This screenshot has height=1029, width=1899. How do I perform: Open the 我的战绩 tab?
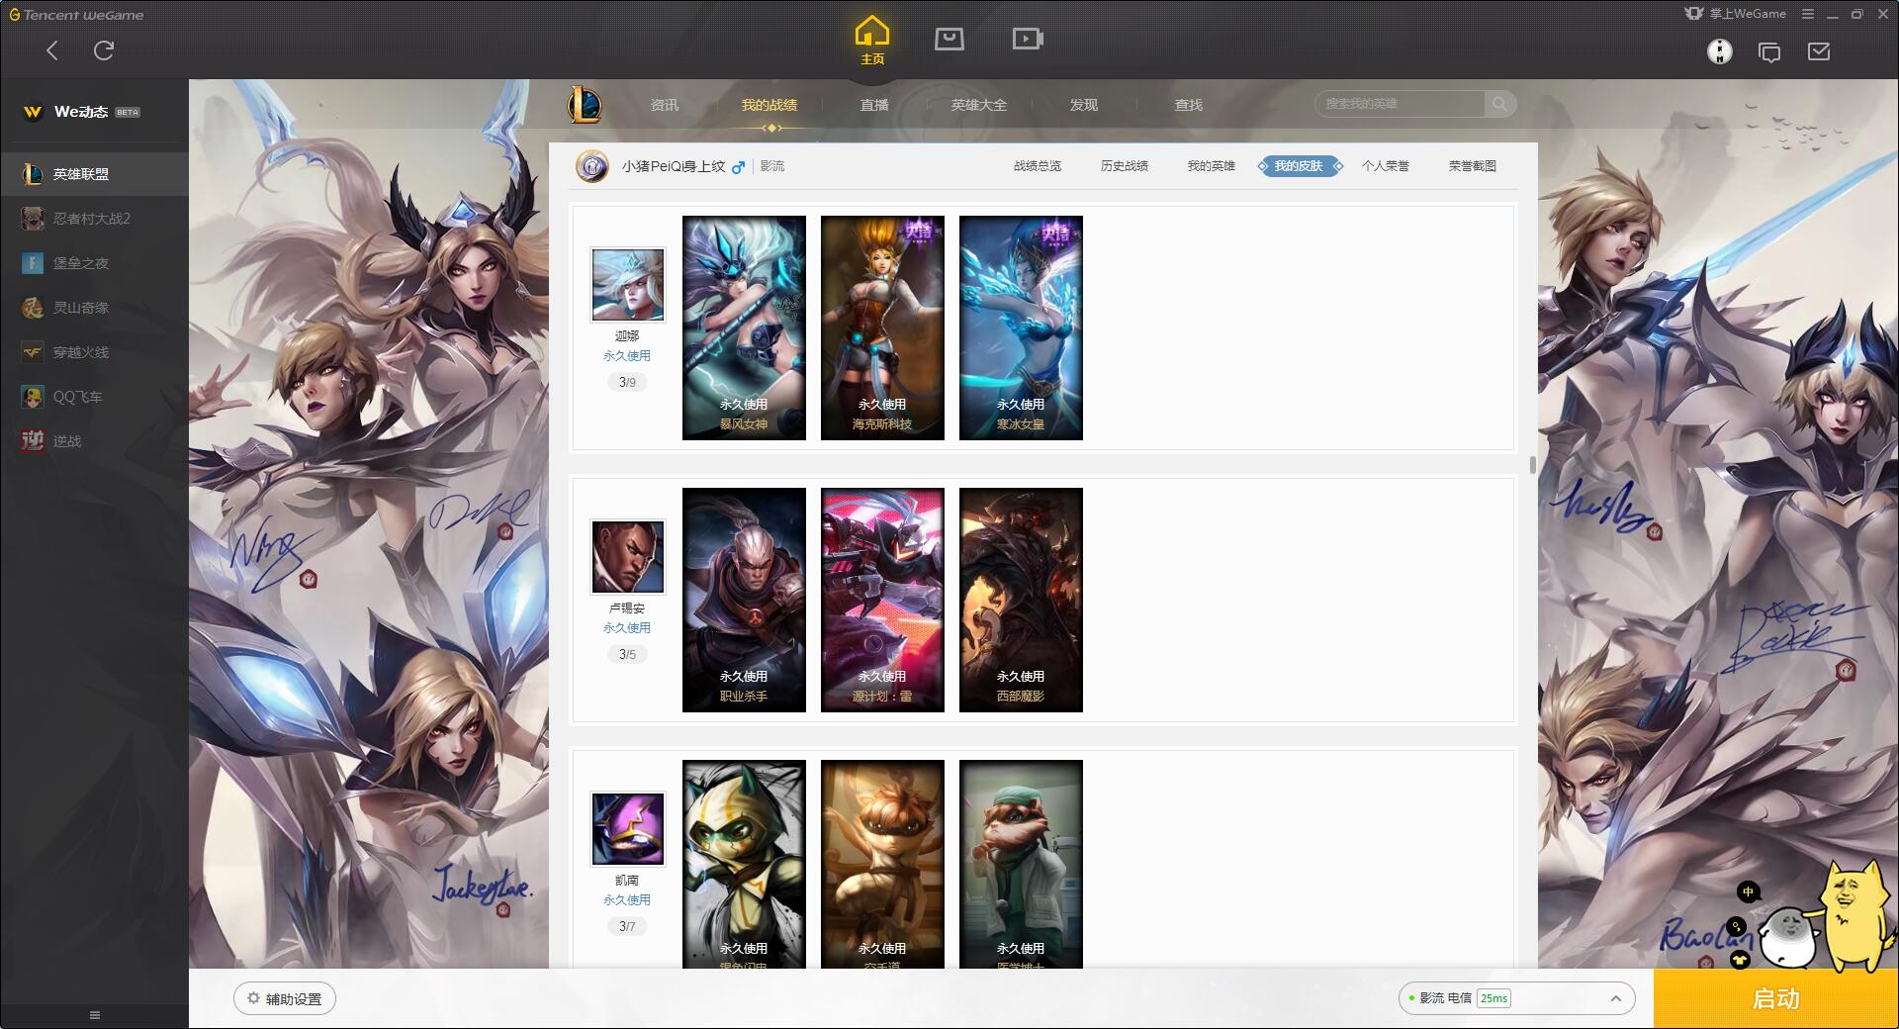click(769, 105)
